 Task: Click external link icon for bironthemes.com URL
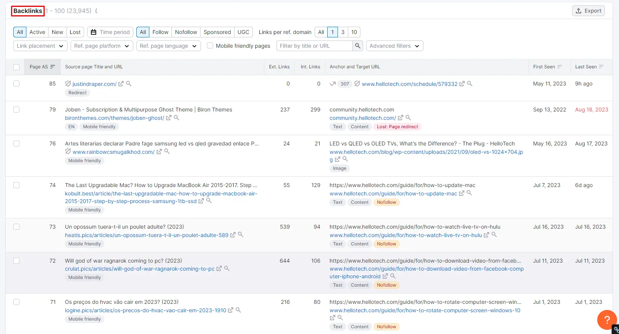coord(168,118)
